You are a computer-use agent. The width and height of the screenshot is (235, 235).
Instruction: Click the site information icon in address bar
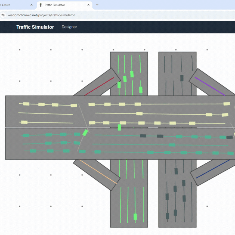(x=3, y=15)
